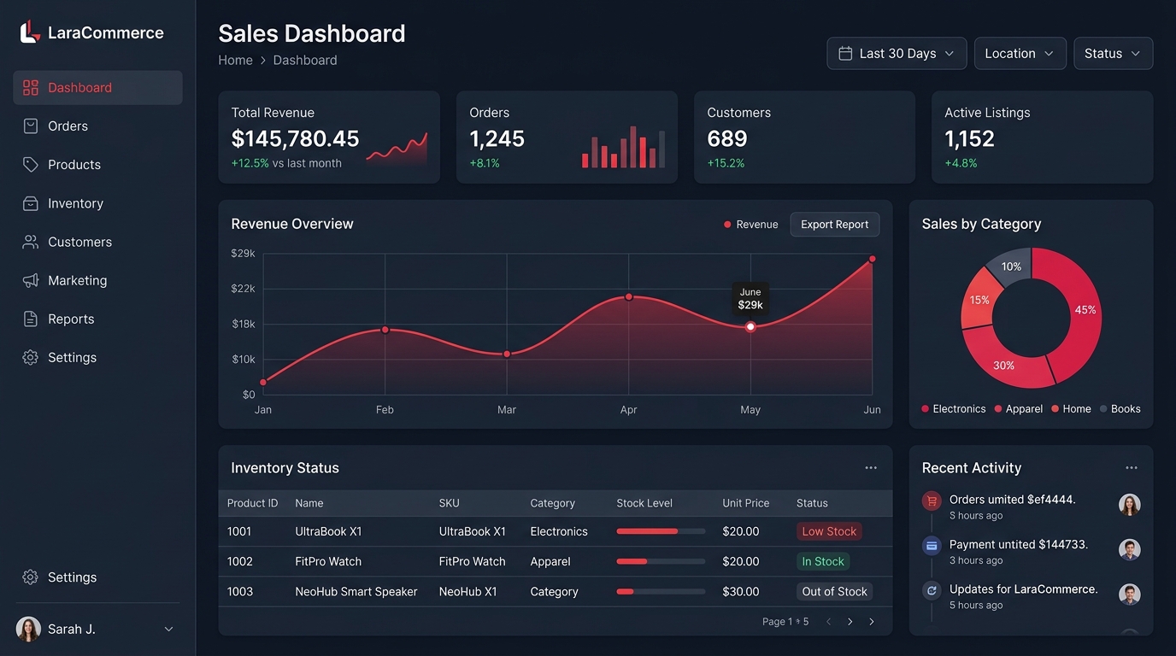Click the Orders mini bar chart
1176x656 pixels.
623,147
